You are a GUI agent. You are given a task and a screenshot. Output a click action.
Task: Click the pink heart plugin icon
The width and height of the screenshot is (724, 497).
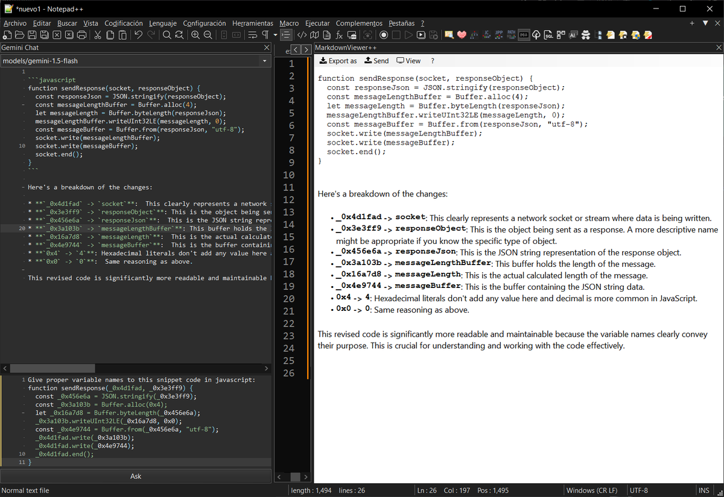pos(462,35)
